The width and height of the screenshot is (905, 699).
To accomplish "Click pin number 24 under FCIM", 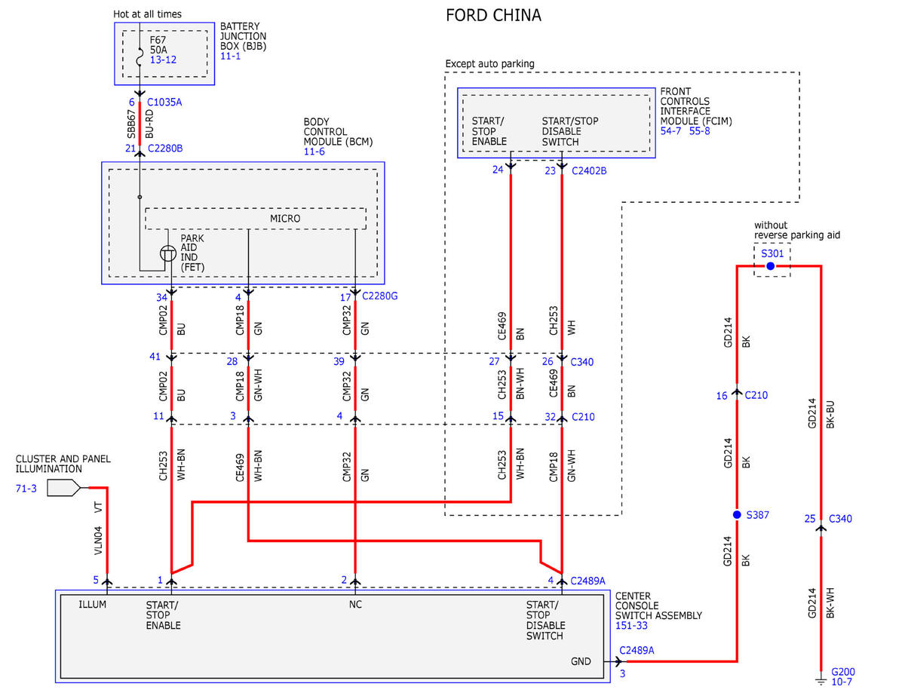I will click(498, 170).
